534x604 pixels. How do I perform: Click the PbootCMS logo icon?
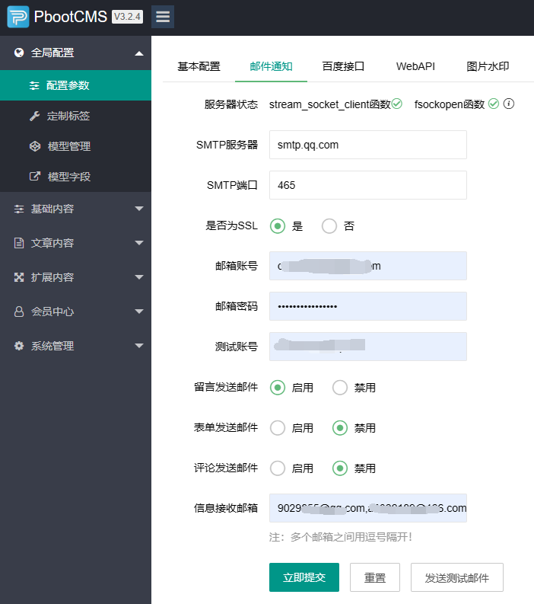click(x=18, y=17)
